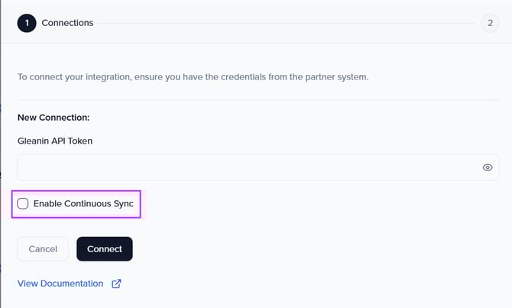Click the number 2 in the stepper
512x308 pixels.
point(490,23)
